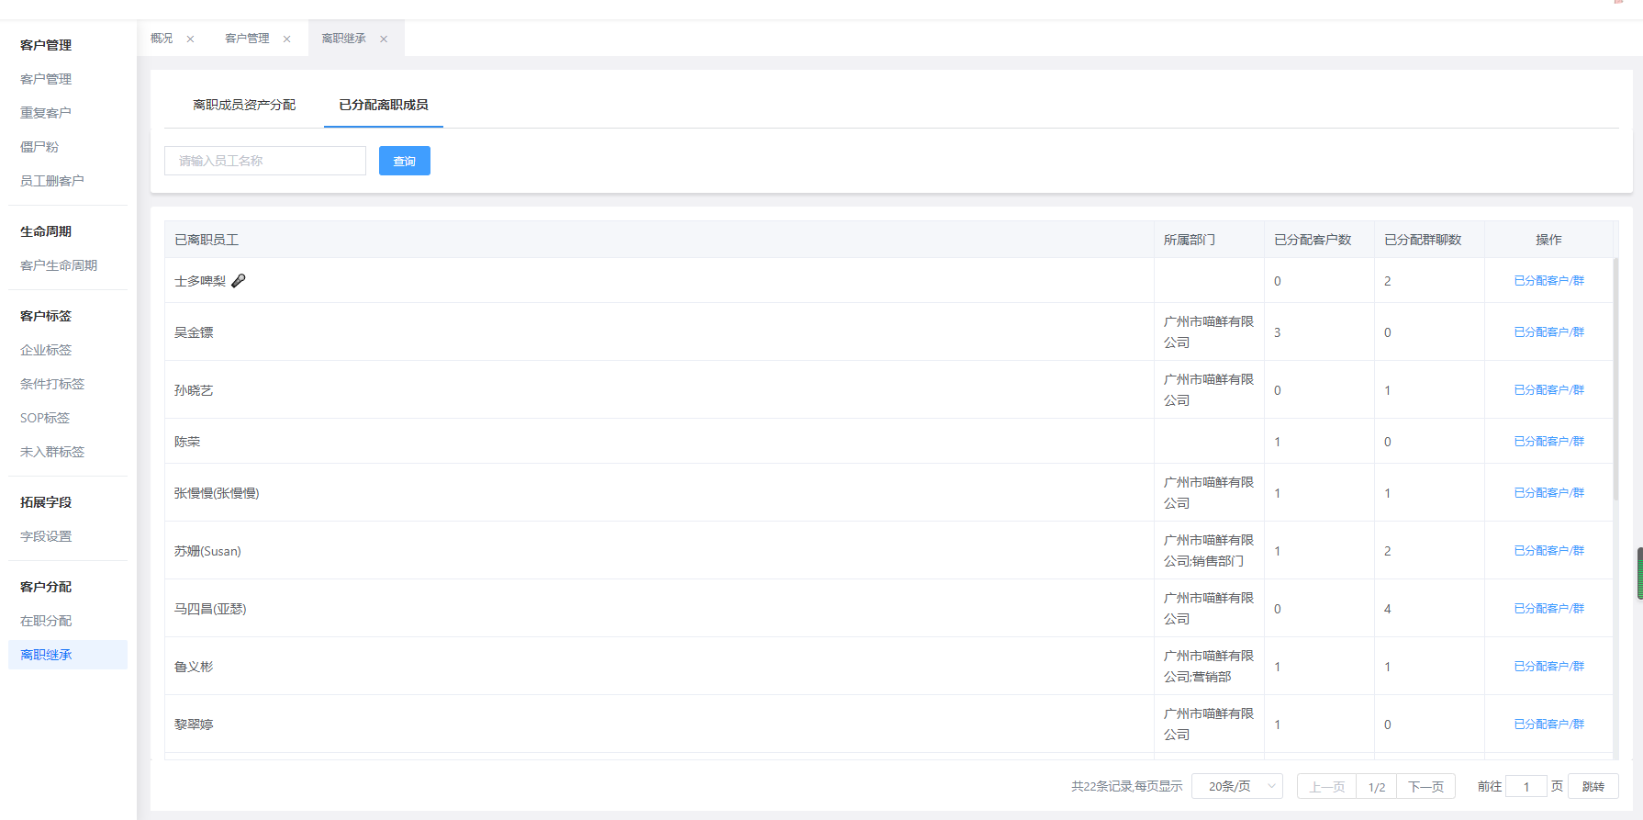Close the 客户管理 tab

click(286, 39)
